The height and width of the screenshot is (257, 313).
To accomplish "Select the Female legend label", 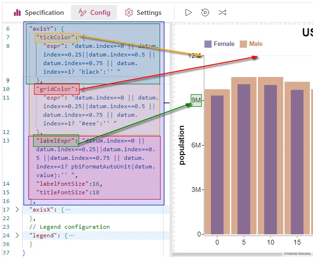I will (224, 44).
